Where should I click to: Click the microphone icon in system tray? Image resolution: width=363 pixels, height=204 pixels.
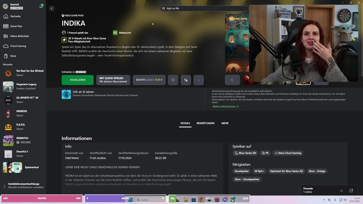click(335, 200)
